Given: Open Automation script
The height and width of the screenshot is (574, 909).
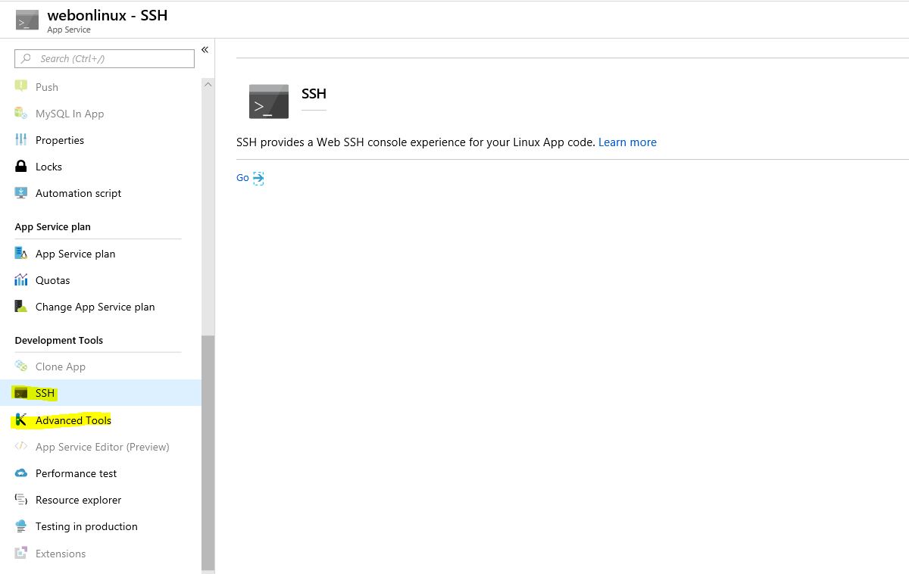Looking at the screenshot, I should click(78, 193).
